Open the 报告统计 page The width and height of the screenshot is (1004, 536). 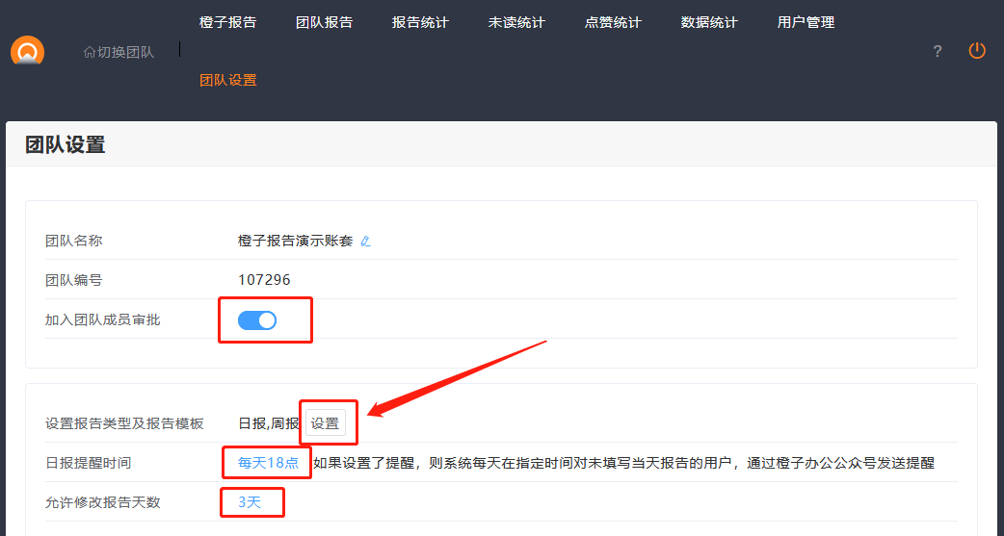click(420, 22)
